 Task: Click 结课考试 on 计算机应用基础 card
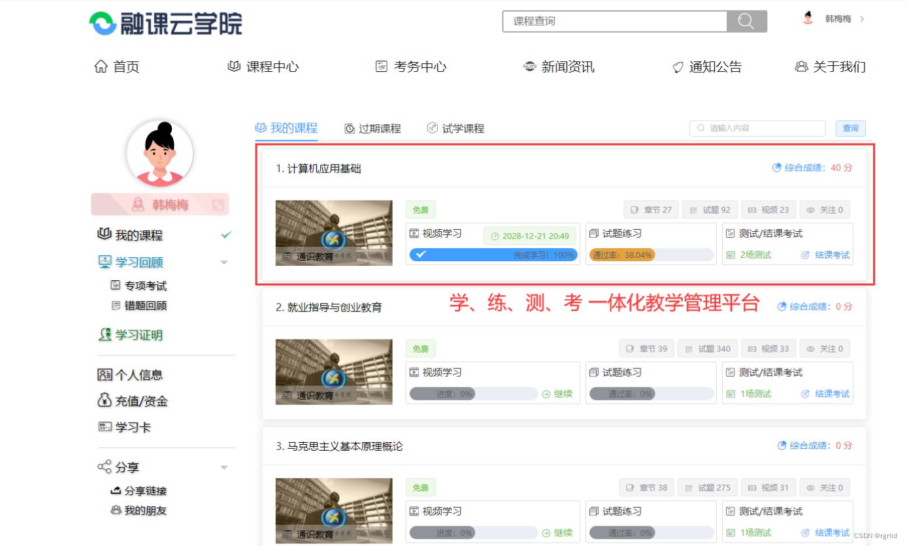tap(831, 255)
